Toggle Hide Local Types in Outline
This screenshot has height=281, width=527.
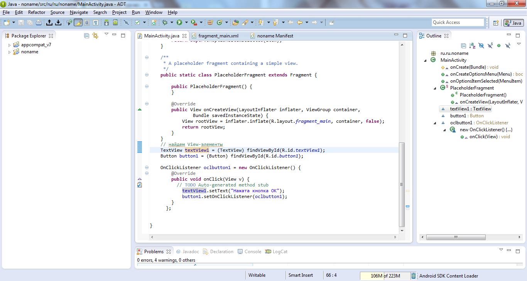(508, 46)
